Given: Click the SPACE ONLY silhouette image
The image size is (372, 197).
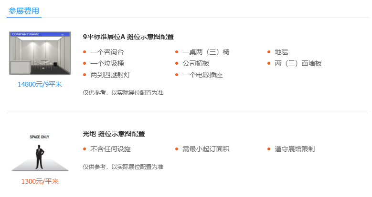Looking at the screenshot, I should pyautogui.click(x=40, y=153).
